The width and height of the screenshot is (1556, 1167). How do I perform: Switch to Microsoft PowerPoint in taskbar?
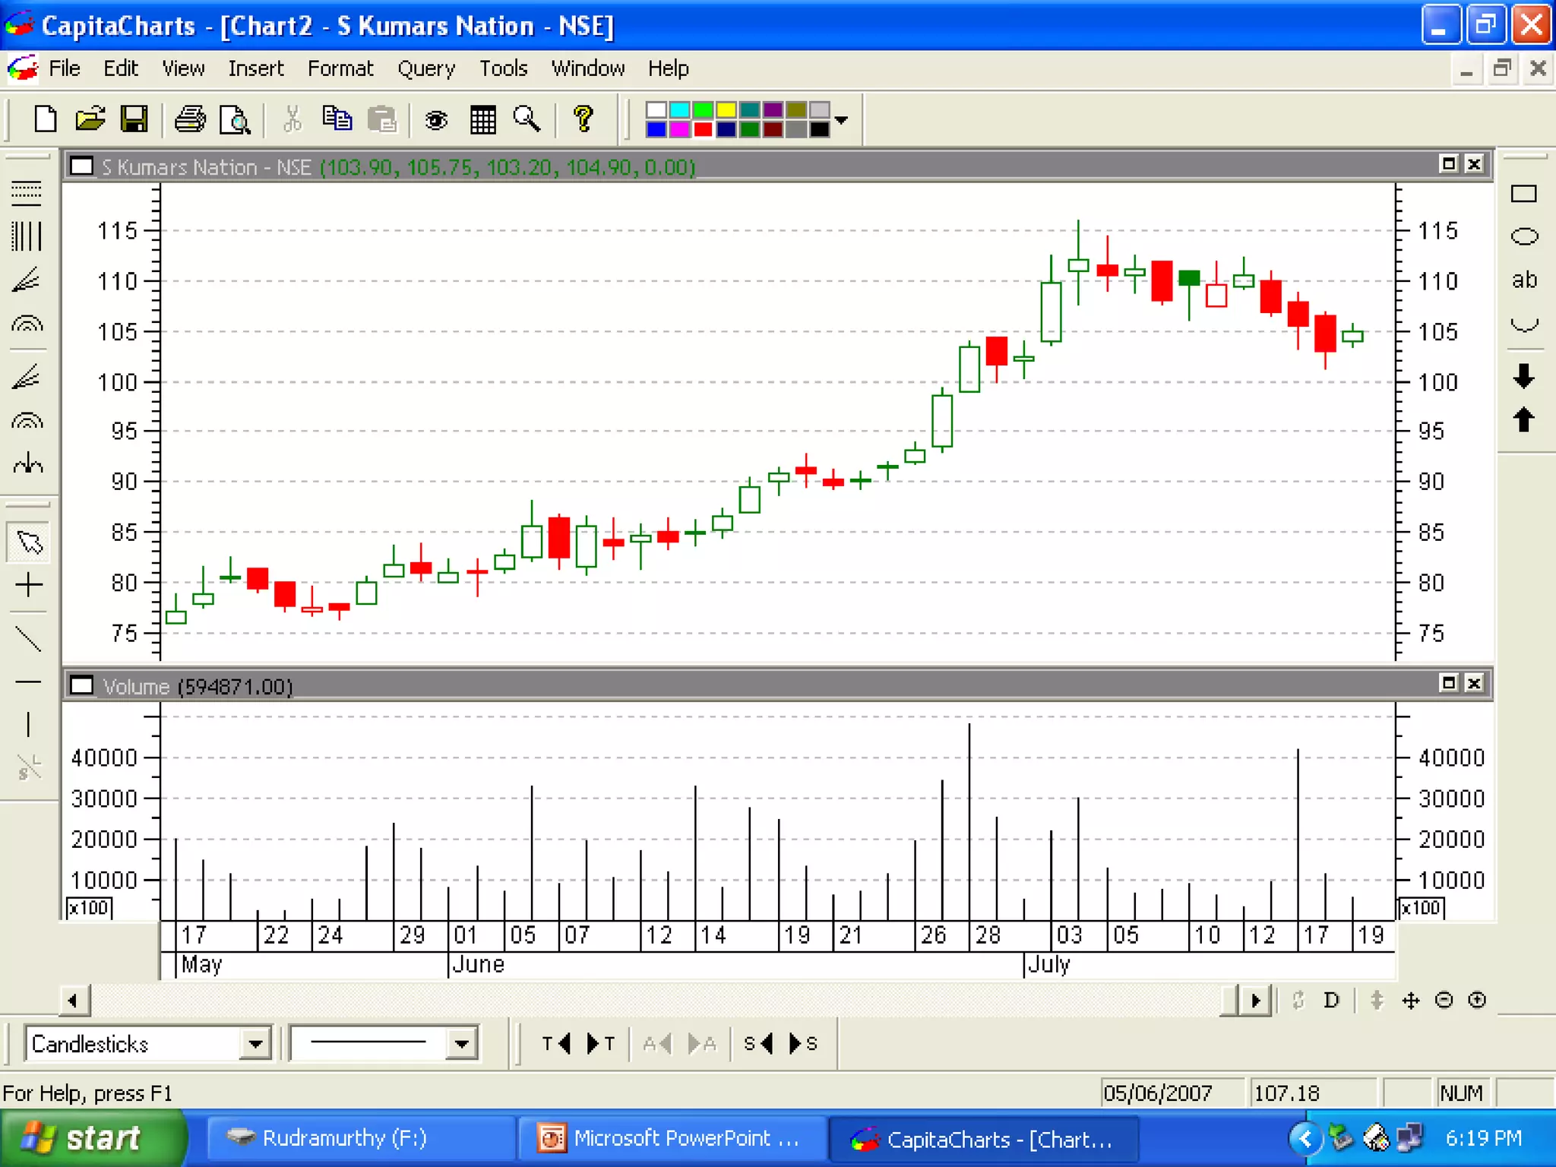(671, 1138)
